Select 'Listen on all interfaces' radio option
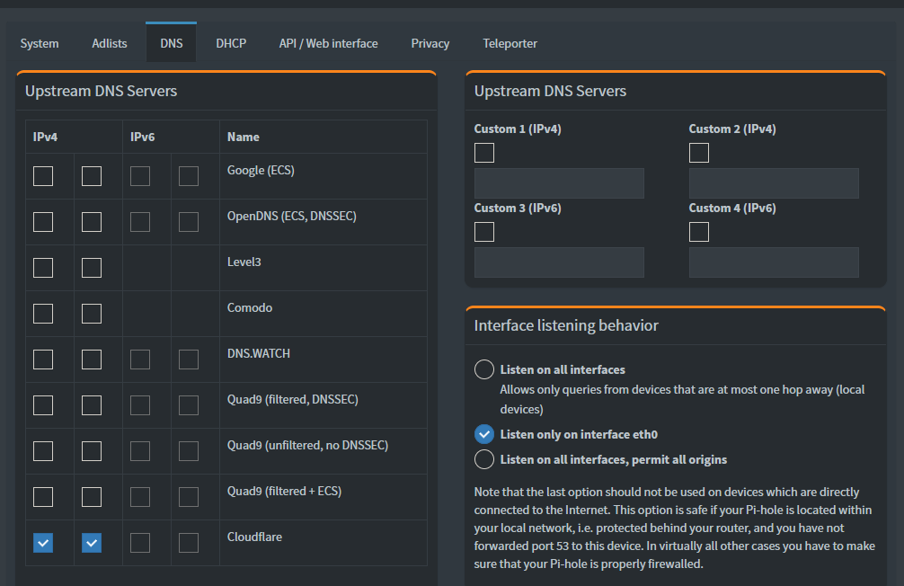Screen dimensions: 904x586 click(x=484, y=369)
